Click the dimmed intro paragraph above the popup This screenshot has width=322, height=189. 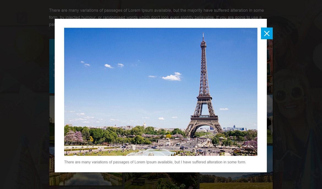(156, 10)
